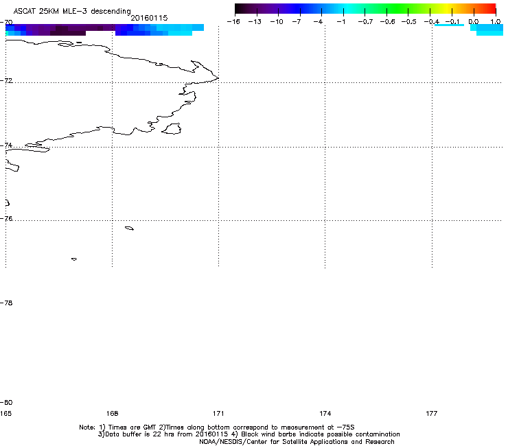Click the outlined island beside the coast near -74
The height and width of the screenshot is (446, 508).
(172, 129)
